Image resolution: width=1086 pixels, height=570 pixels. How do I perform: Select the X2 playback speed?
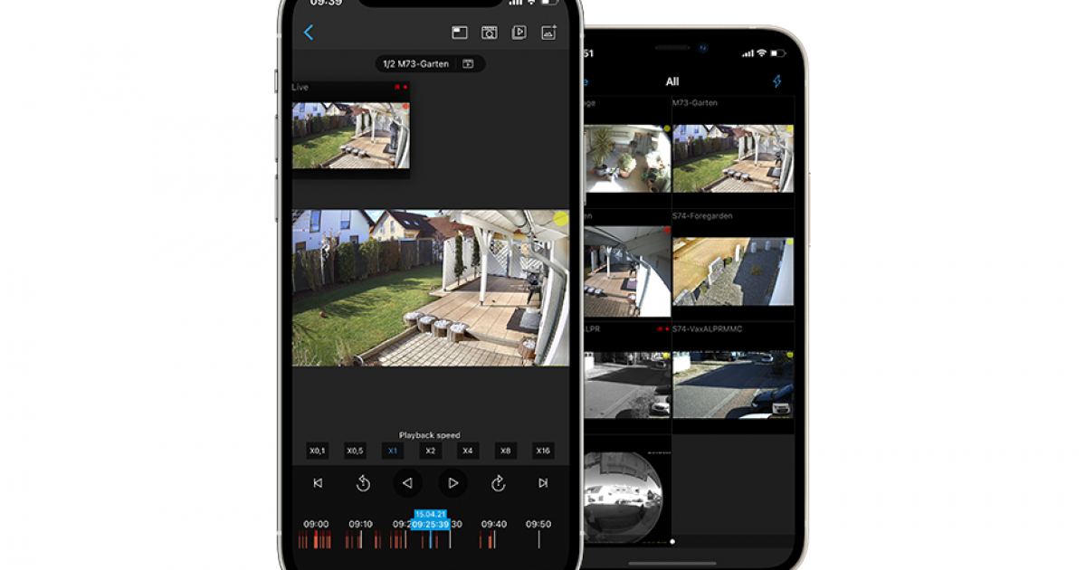[430, 451]
